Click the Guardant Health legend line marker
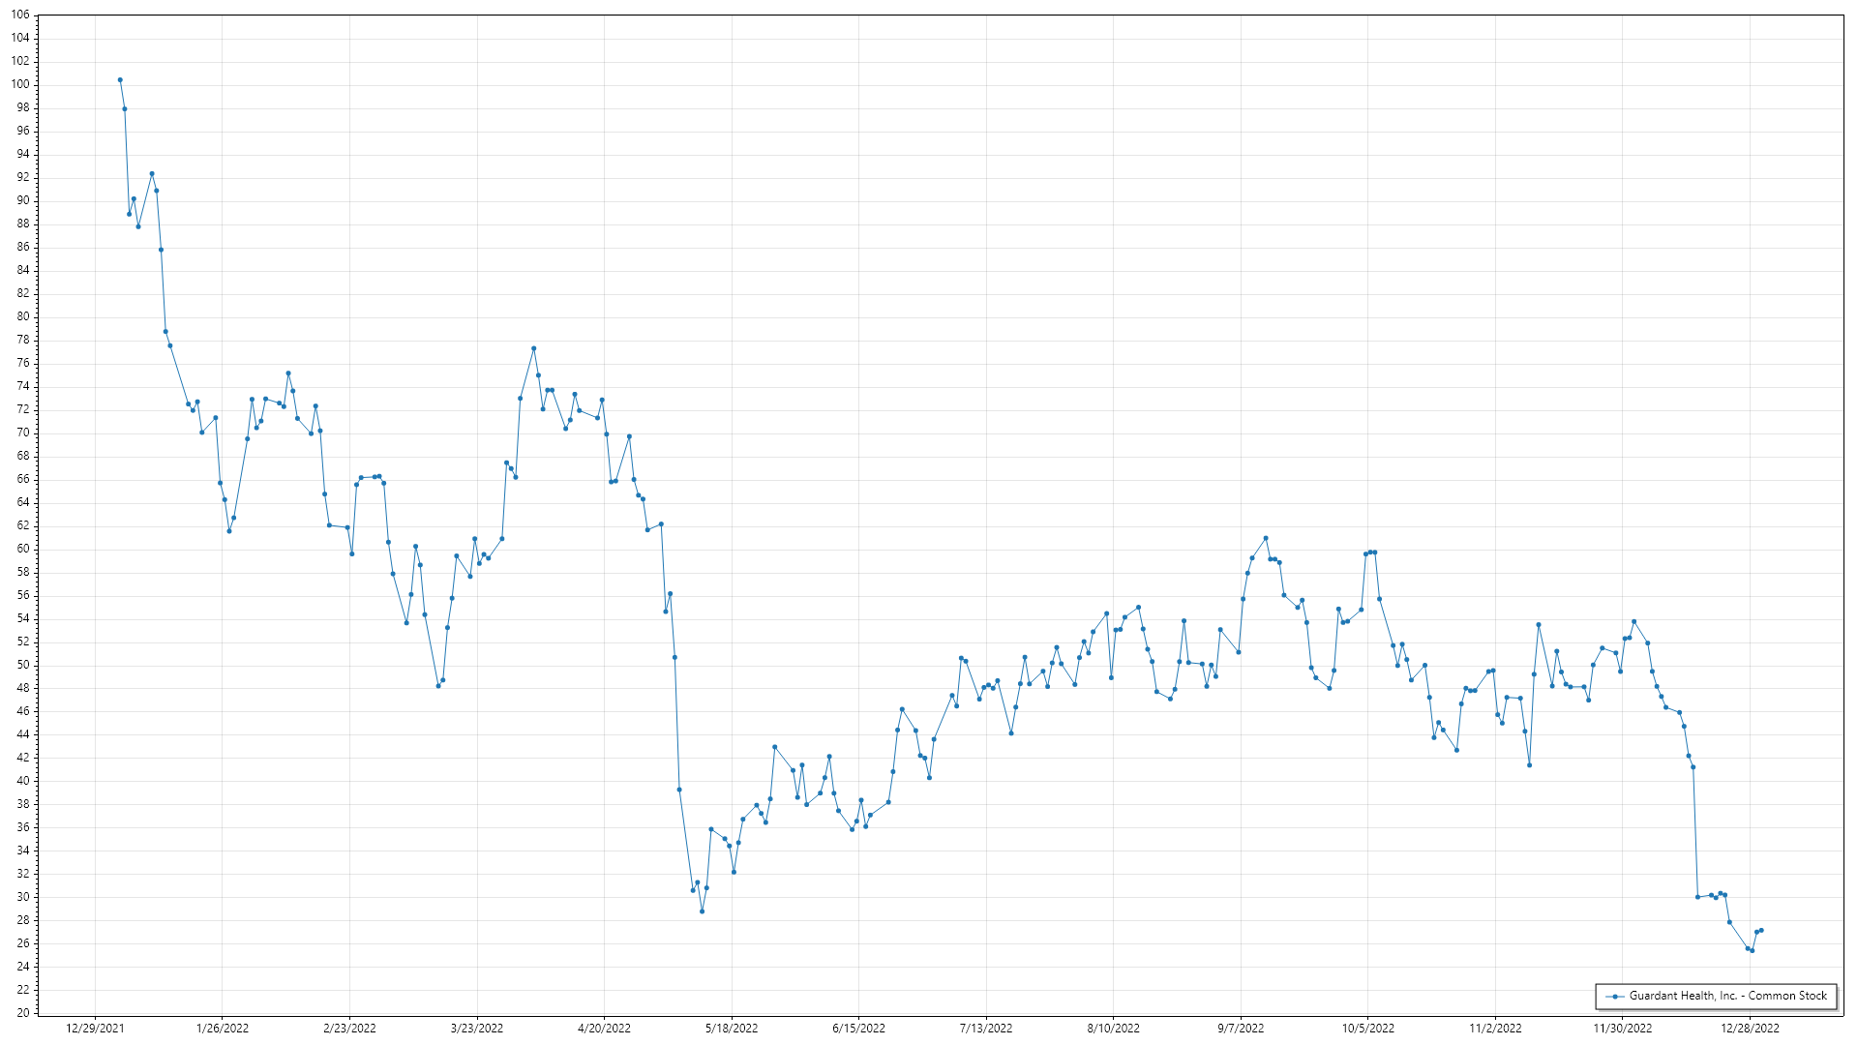 1614,997
